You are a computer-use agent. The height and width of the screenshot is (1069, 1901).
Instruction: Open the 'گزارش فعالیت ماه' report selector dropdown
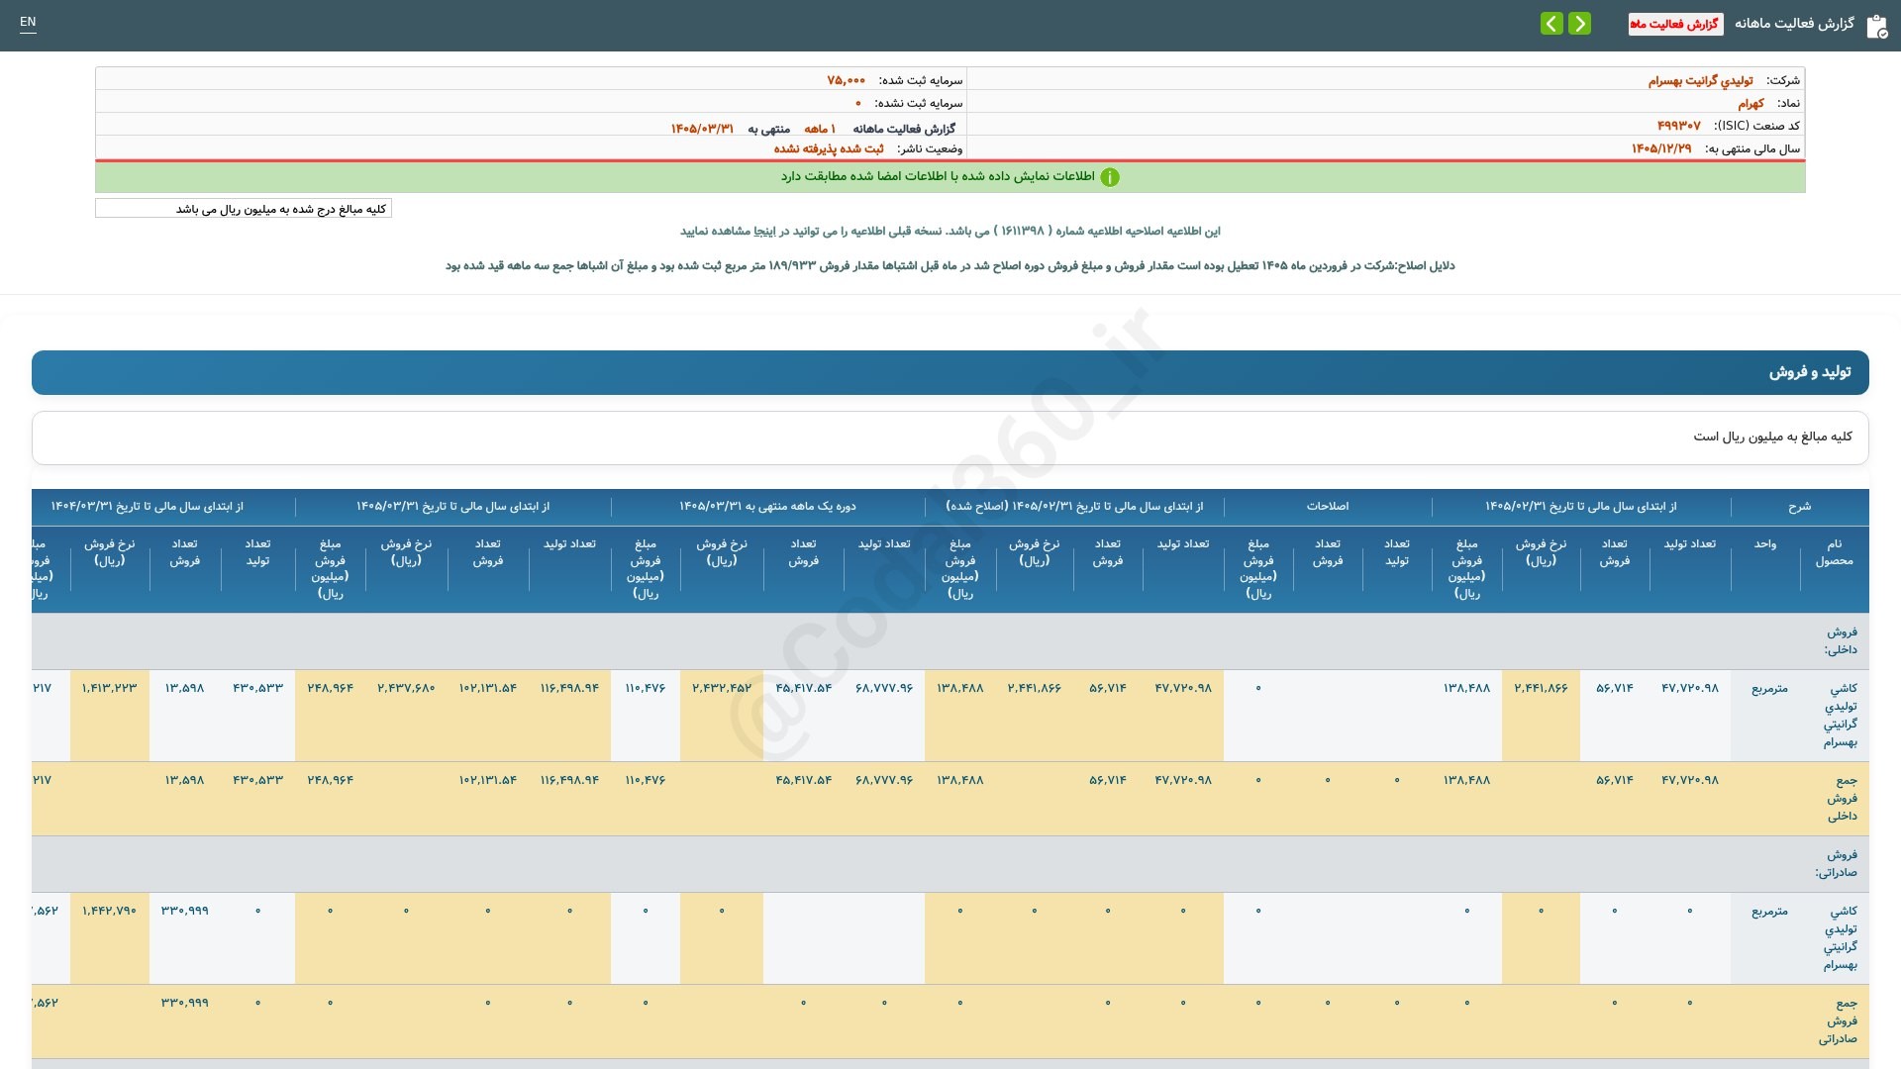[1675, 24]
